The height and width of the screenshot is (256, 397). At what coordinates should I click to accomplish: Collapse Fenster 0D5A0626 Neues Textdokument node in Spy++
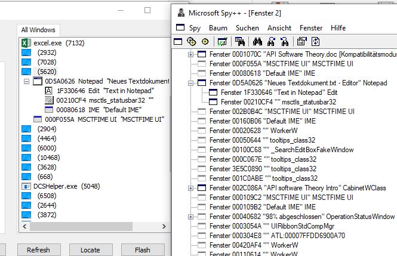pos(190,83)
